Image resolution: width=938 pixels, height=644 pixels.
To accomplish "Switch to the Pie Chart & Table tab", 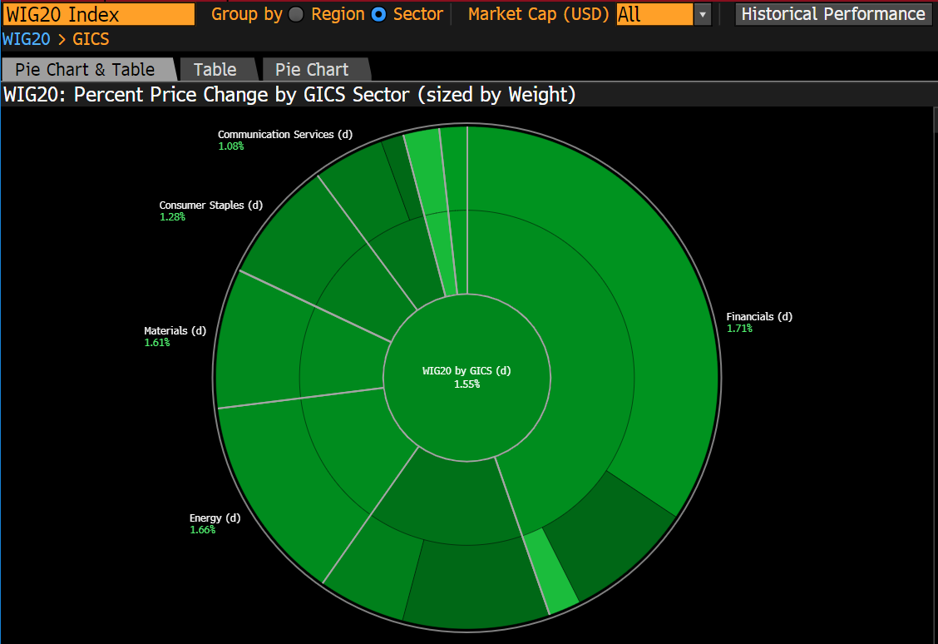I will coord(85,70).
